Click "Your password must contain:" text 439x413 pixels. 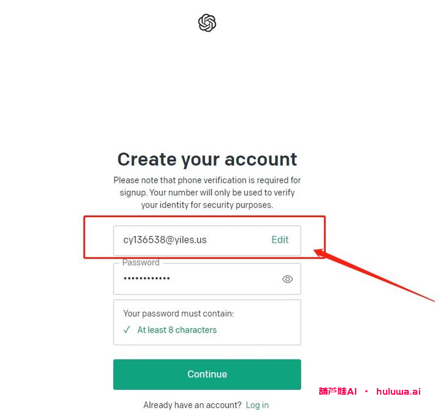tap(179, 314)
